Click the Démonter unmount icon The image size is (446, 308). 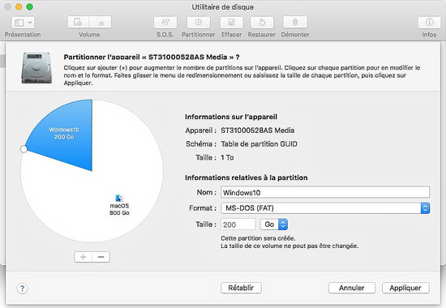295,23
